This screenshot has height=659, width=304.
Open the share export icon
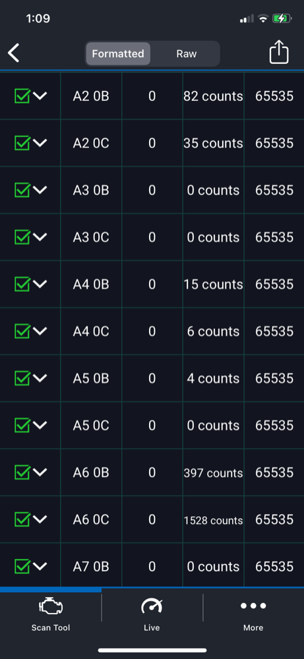[279, 53]
